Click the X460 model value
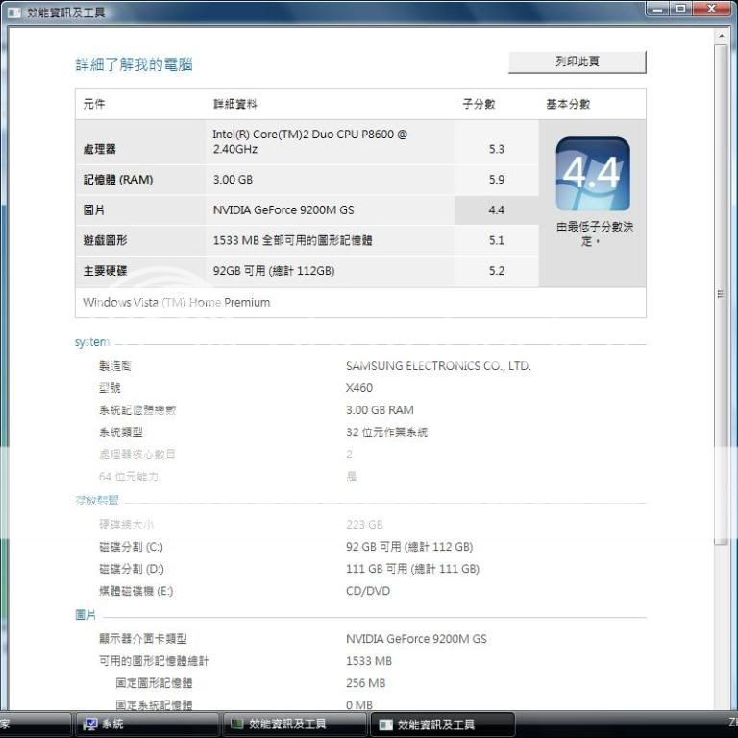738x738 pixels. coord(359,388)
